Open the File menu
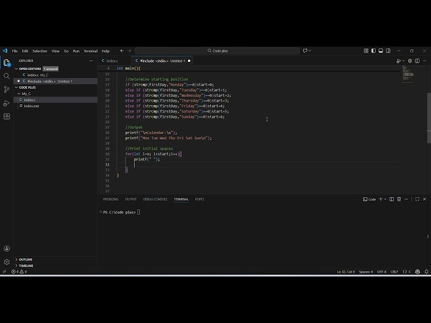This screenshot has width=431, height=323. point(15,51)
